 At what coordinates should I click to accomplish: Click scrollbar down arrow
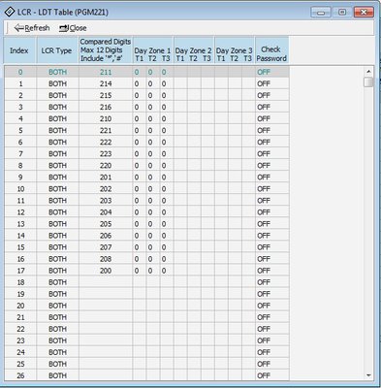[x=368, y=375]
